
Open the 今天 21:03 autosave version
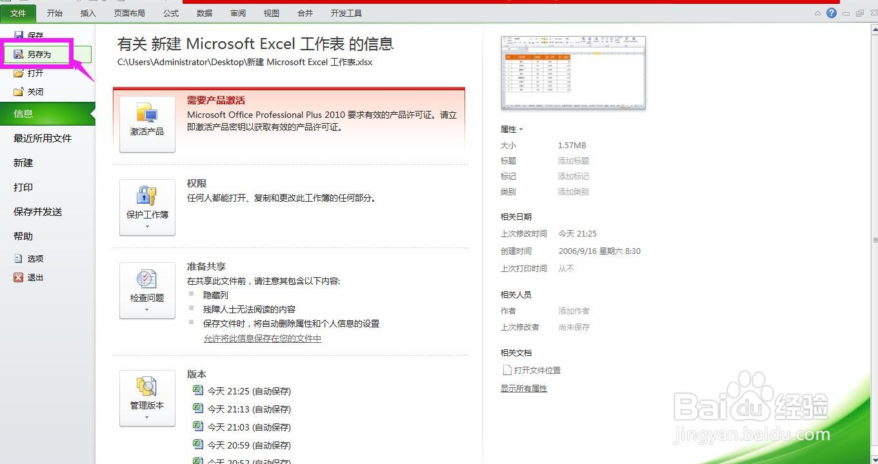coord(242,427)
